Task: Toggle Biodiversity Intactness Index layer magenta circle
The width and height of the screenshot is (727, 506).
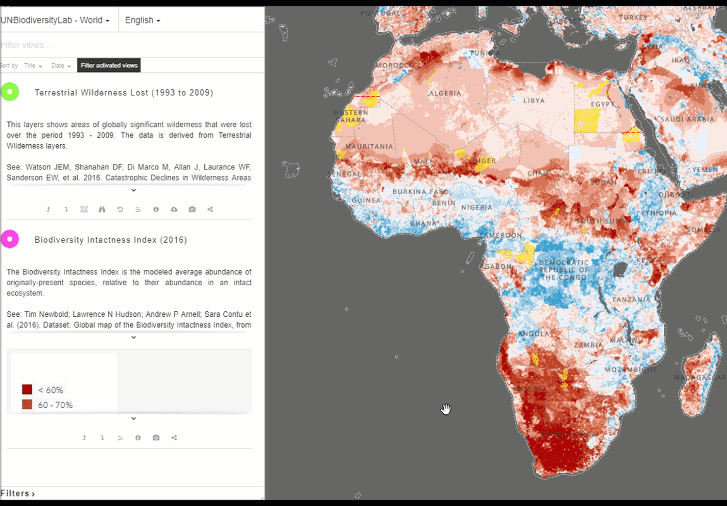Action: click(9, 239)
